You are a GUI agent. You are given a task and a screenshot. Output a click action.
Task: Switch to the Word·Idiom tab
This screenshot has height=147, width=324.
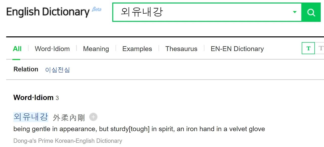tap(52, 49)
